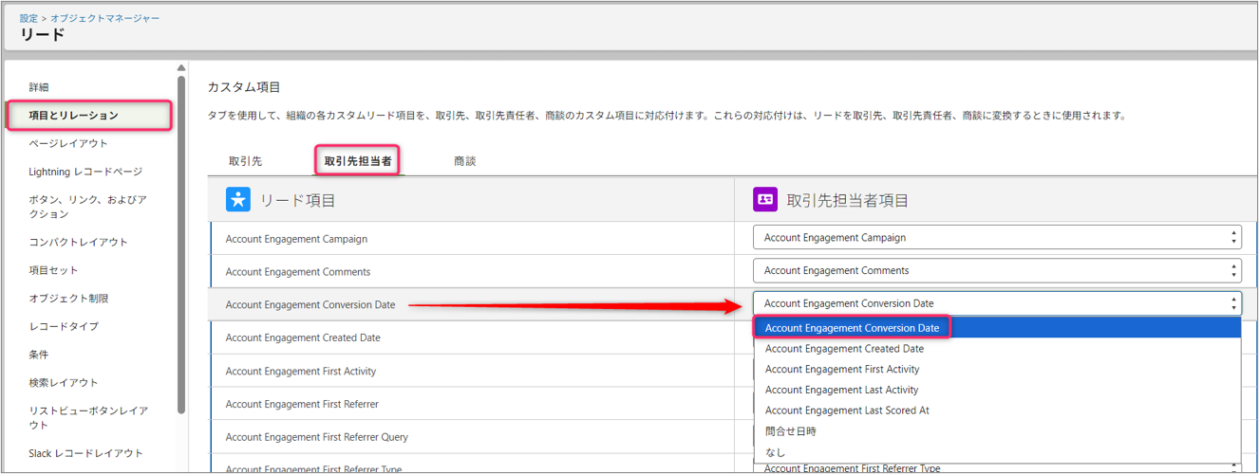The image size is (1259, 474).
Task: Choose the 問合せ日時 option
Action: pos(997,431)
